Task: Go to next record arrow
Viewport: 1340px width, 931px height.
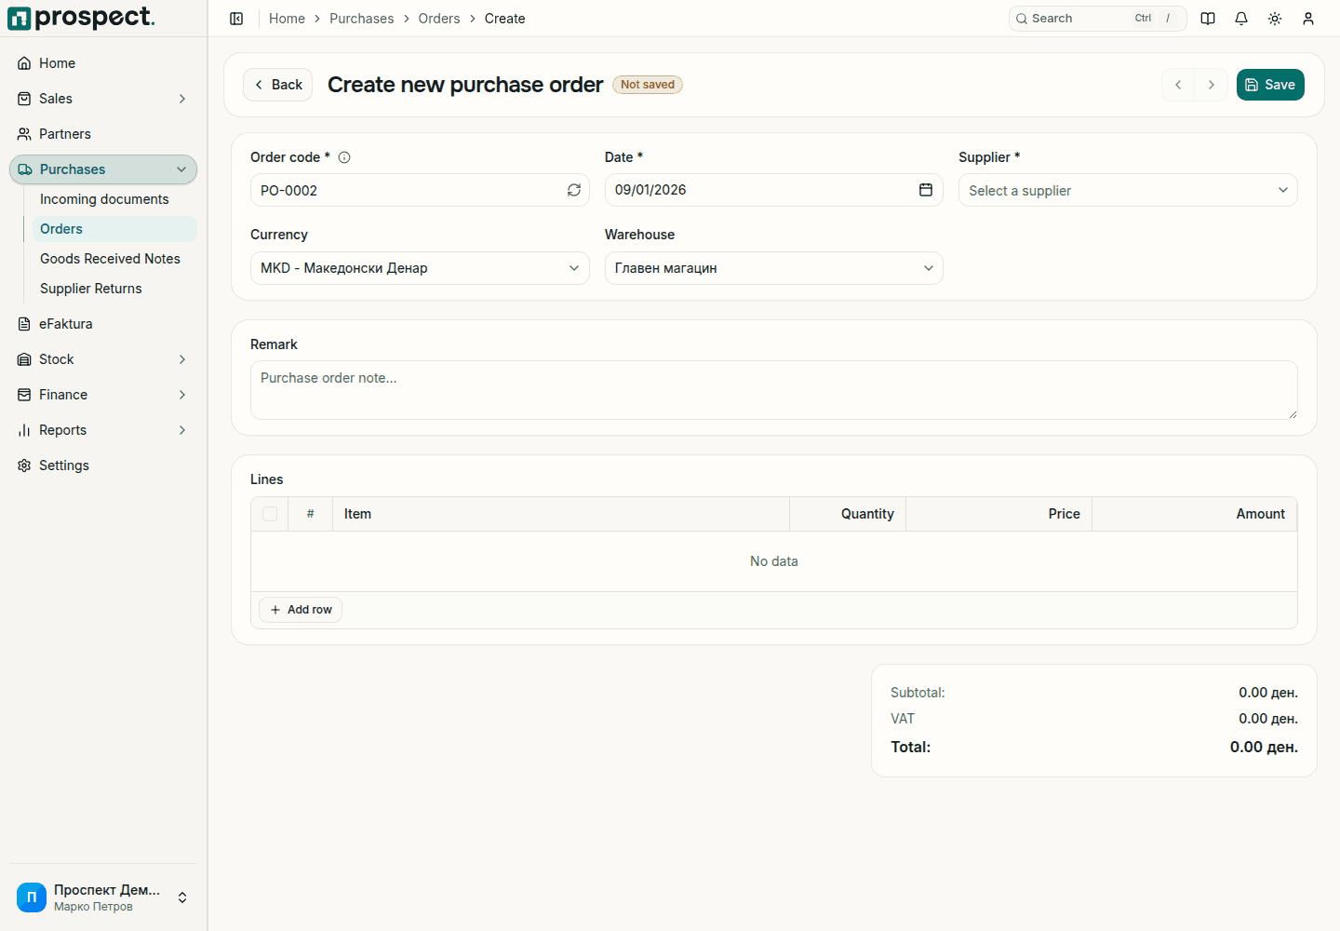Action: 1212,85
